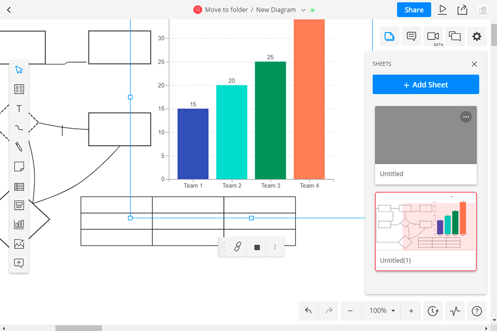Screen dimensions: 497x331
Task: Select the sticky note tool
Action: click(19, 166)
